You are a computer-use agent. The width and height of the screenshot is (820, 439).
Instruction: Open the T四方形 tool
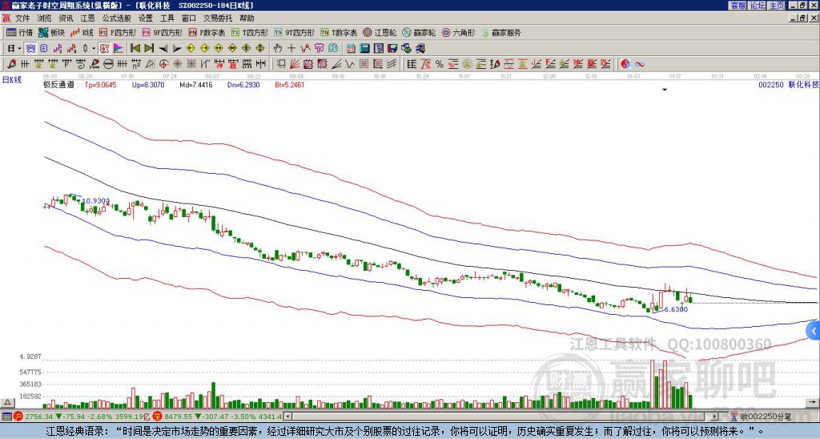click(250, 32)
